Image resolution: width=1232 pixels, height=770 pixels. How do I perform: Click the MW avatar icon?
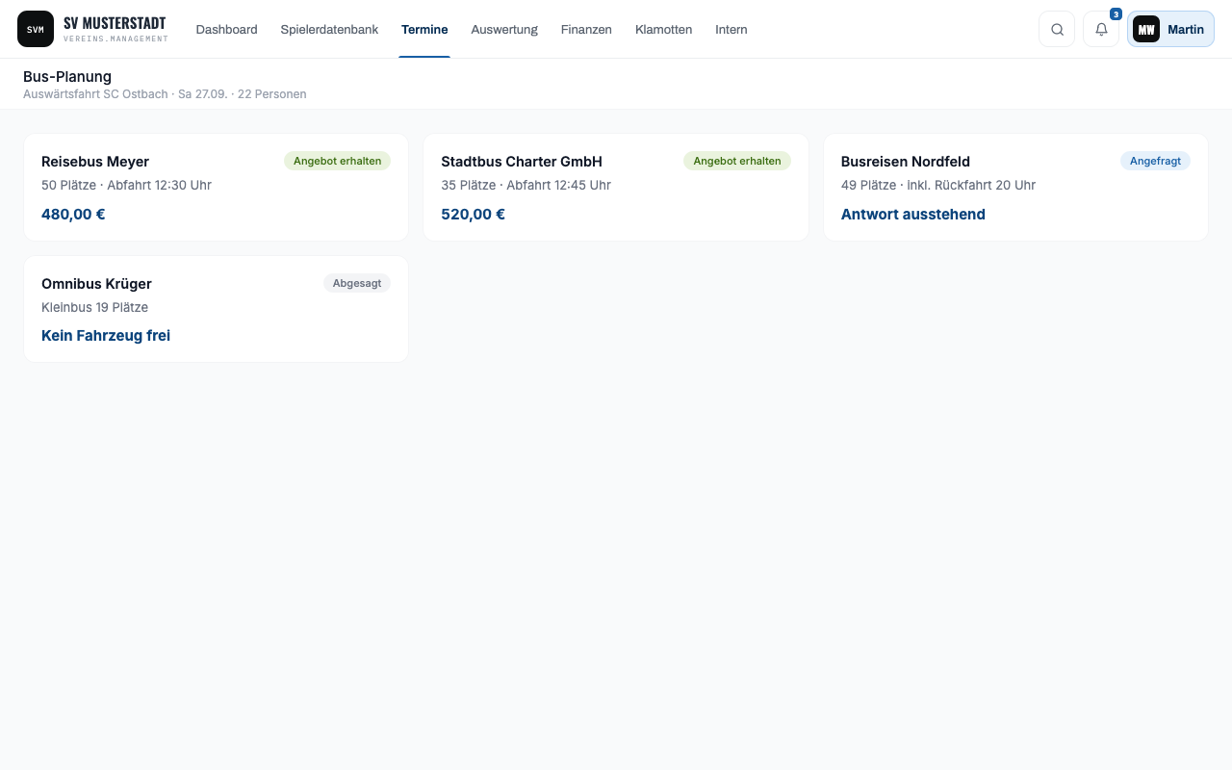tap(1146, 29)
